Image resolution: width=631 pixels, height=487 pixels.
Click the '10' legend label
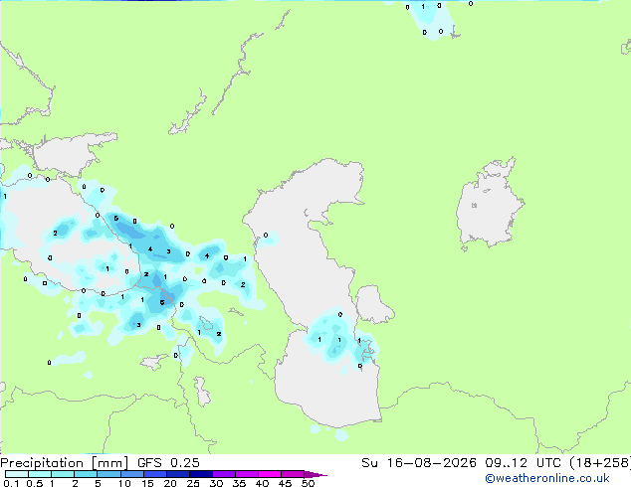[x=124, y=483]
